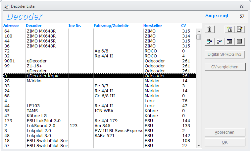Click the highlighted qDecoder Kopie row

coord(100,76)
